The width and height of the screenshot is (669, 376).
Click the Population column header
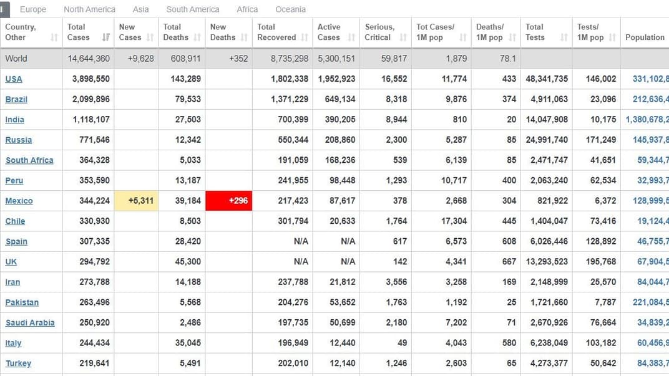(645, 37)
